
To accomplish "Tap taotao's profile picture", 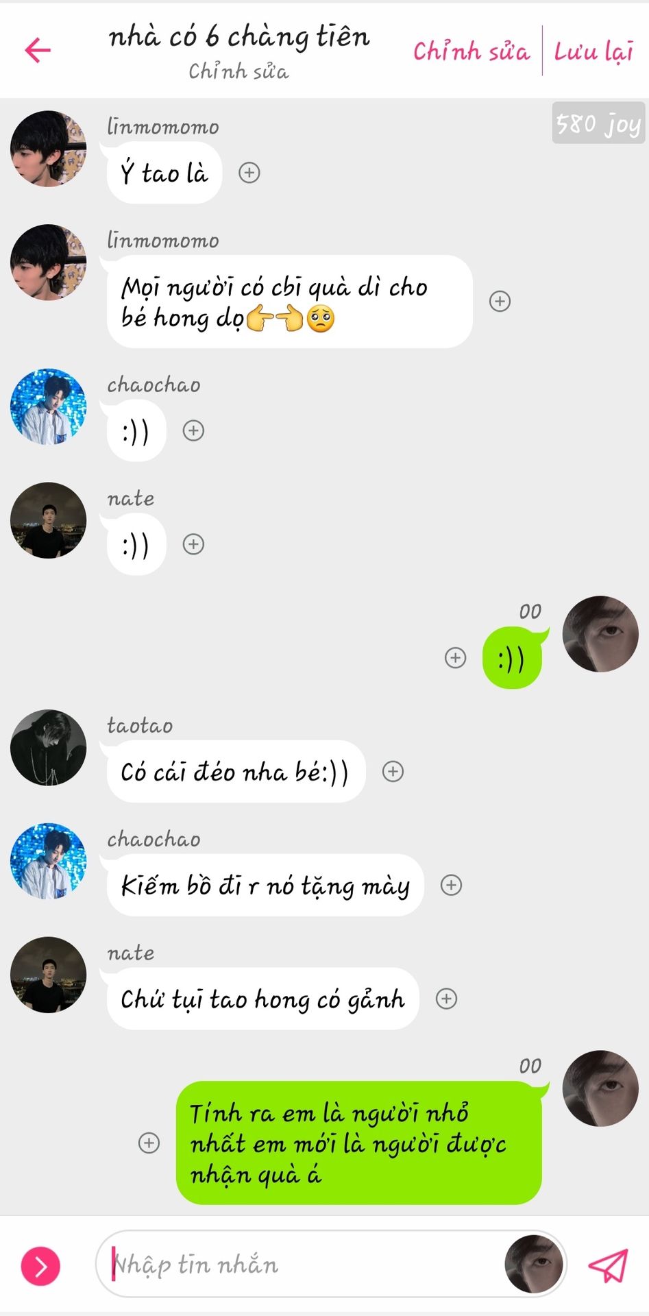I will (48, 748).
